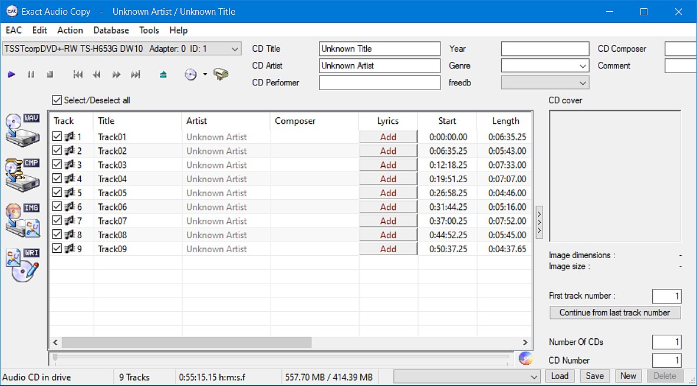
Task: Eject the CD from the drive
Action: point(163,75)
